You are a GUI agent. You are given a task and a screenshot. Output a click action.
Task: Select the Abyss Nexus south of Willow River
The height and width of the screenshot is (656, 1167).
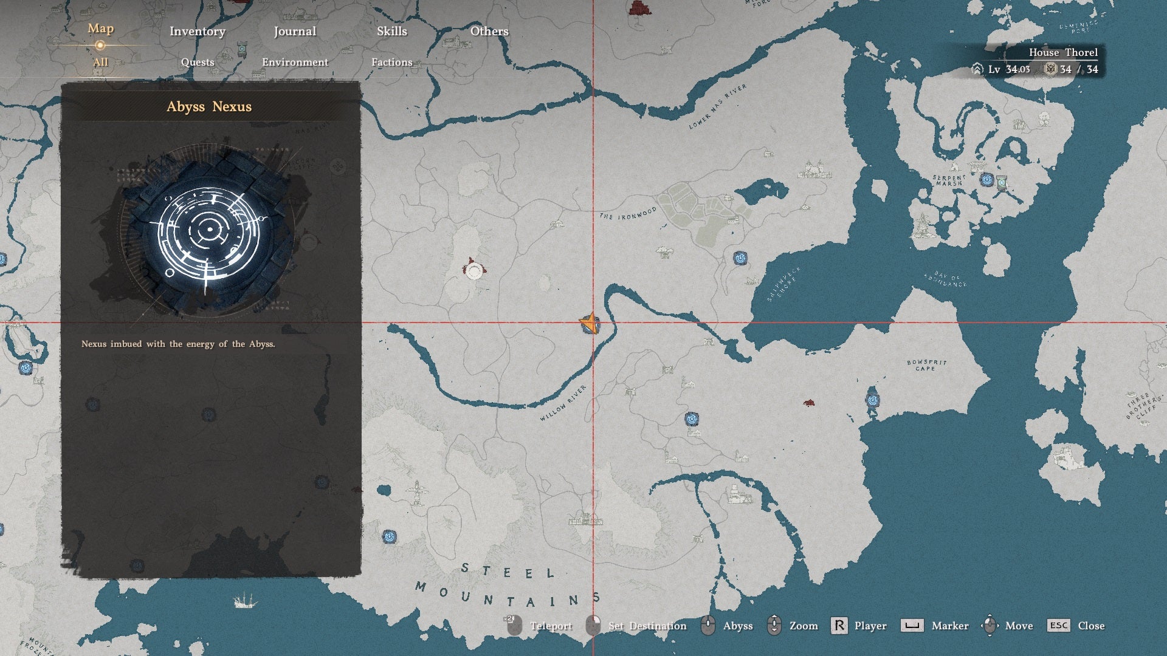pyautogui.click(x=691, y=419)
